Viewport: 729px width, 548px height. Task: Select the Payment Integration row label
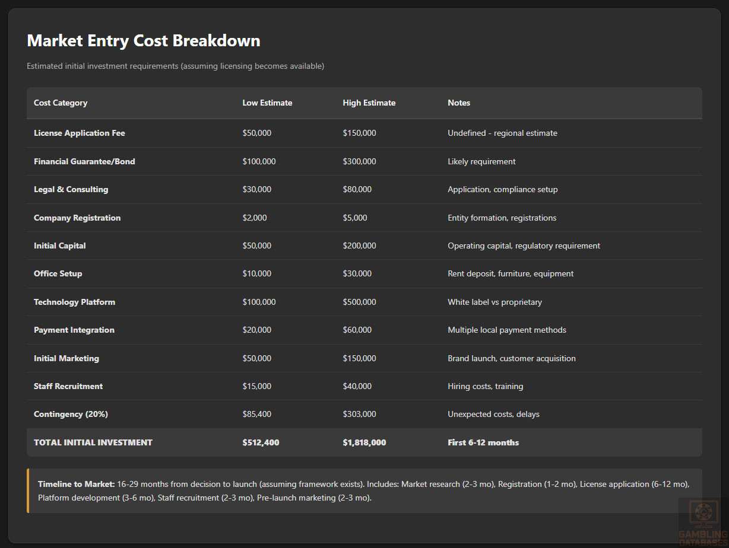pos(74,330)
